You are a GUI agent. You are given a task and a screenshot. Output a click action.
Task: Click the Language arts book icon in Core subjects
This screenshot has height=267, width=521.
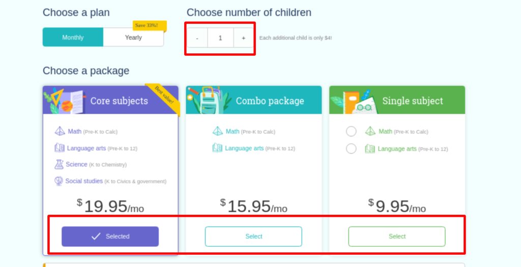click(60, 148)
